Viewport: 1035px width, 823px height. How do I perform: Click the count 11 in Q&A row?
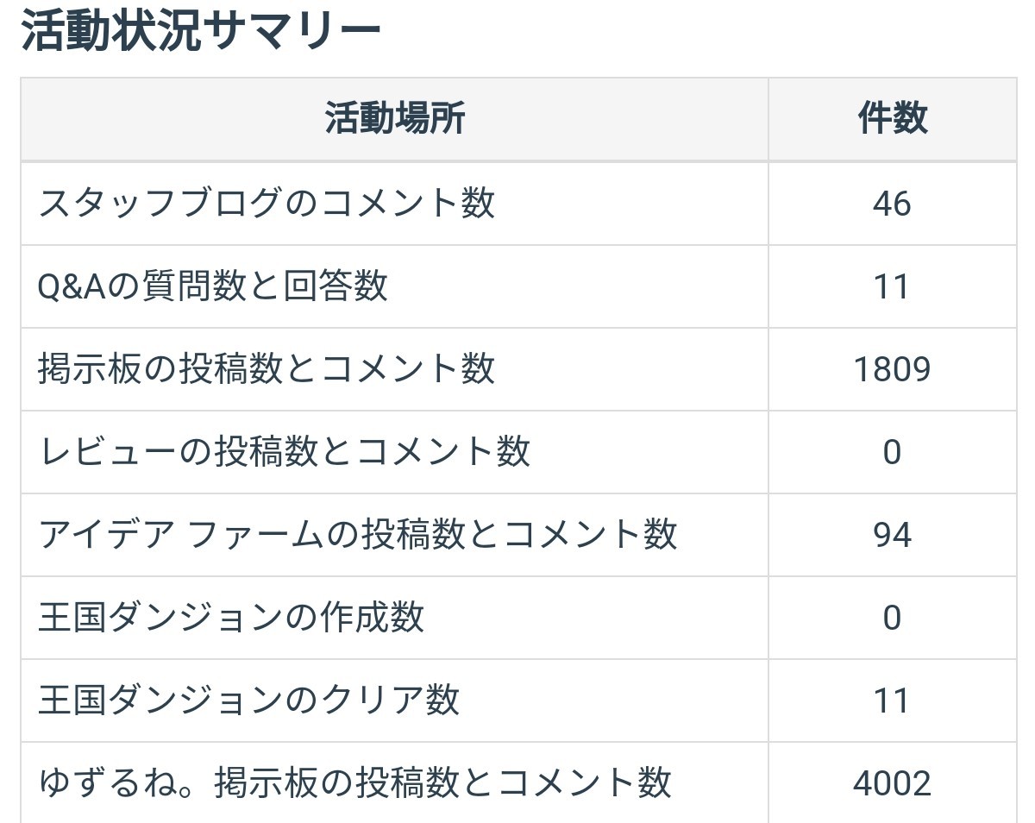[x=892, y=286]
